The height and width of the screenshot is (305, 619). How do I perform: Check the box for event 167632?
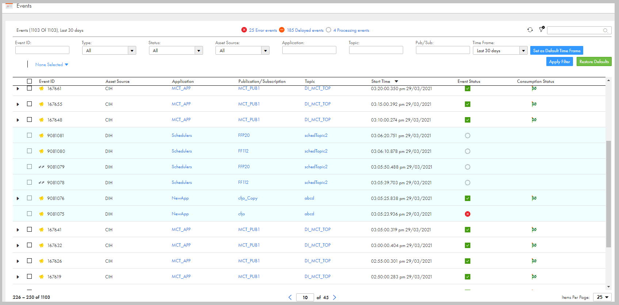(30, 245)
